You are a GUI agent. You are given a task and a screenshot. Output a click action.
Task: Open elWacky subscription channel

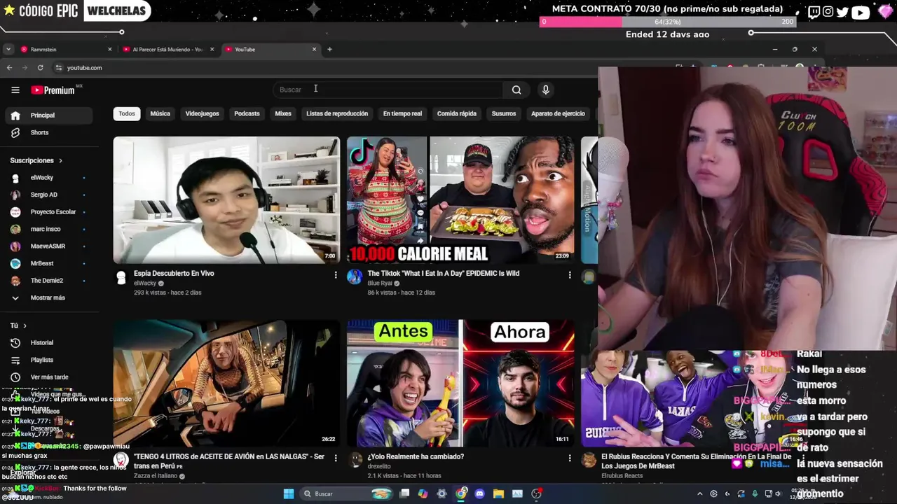pyautogui.click(x=48, y=178)
